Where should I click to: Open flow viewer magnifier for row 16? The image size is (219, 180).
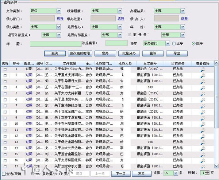pos(203,161)
